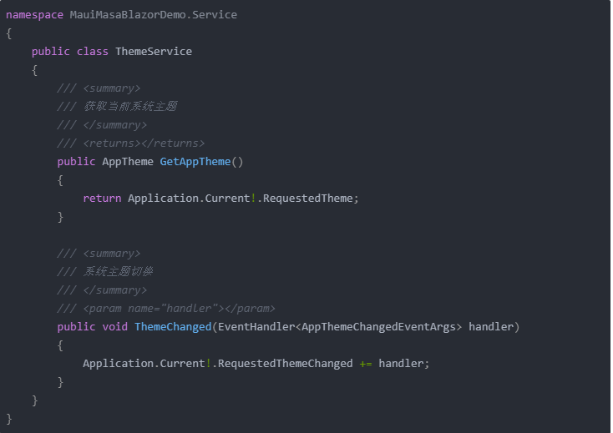Click the 系统主题切换 comment line
Viewport: 613px width, 433px height.
pyautogui.click(x=104, y=271)
